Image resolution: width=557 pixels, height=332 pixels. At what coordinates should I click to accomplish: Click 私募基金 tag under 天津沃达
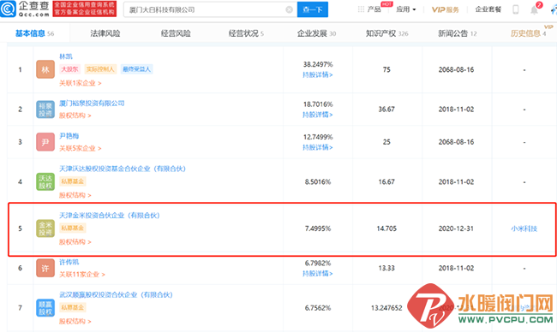[x=73, y=181]
